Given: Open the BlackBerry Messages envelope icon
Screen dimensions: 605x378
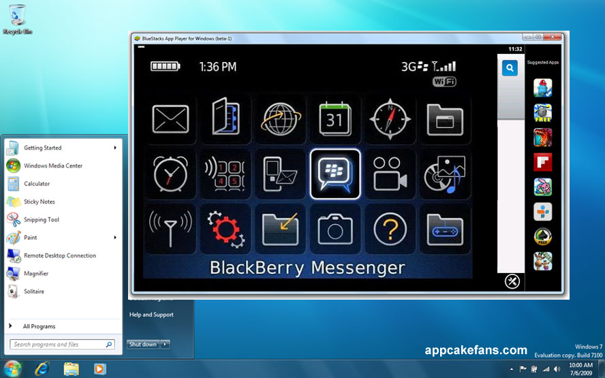Looking at the screenshot, I should (x=170, y=120).
